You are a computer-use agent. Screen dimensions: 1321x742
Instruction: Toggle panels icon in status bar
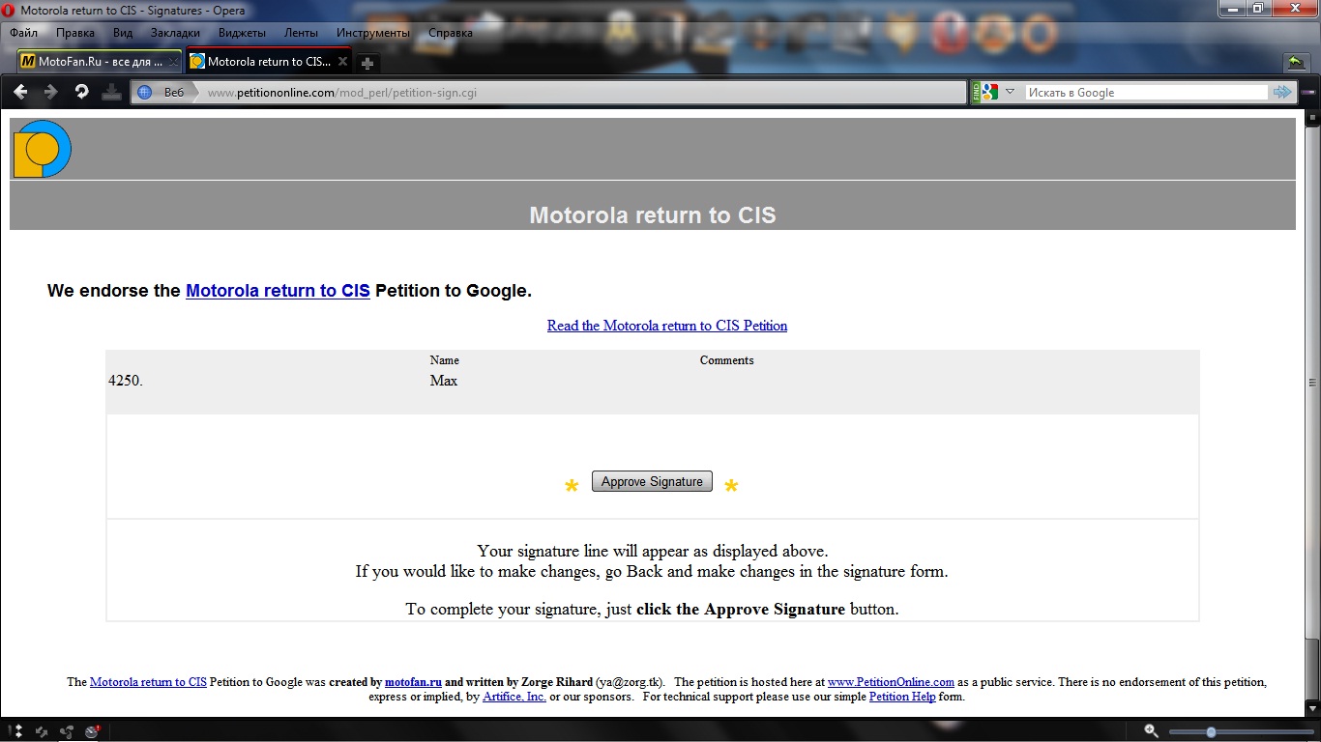15,731
